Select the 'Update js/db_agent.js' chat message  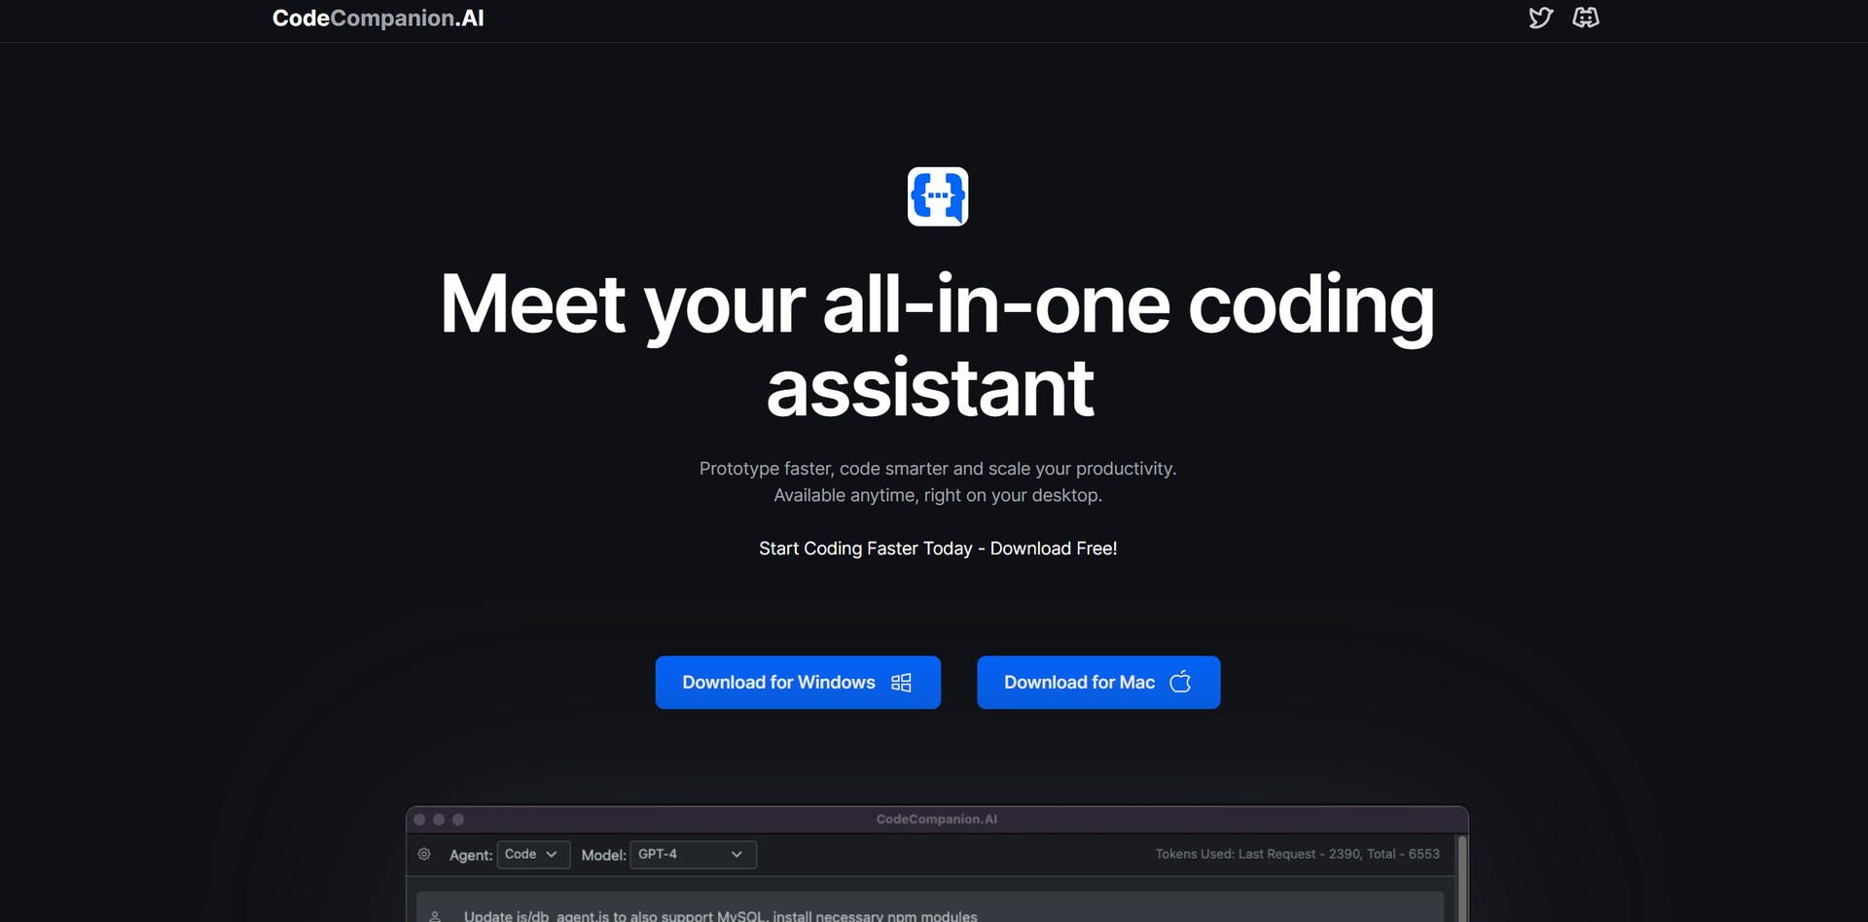coord(720,915)
